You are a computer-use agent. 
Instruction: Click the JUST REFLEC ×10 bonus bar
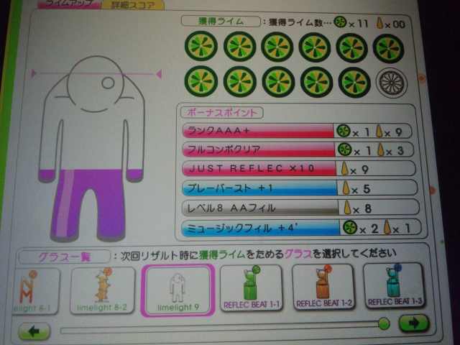259,169
